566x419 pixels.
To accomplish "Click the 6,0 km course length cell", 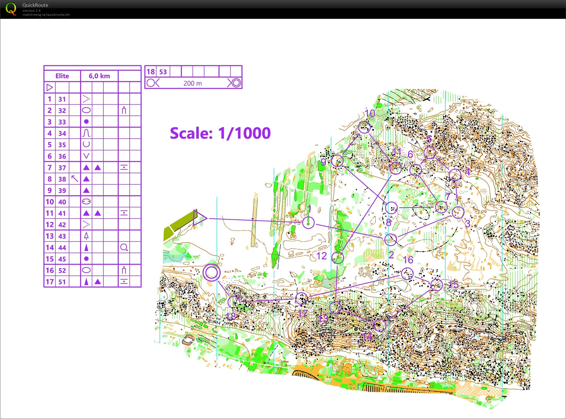I will tap(99, 76).
